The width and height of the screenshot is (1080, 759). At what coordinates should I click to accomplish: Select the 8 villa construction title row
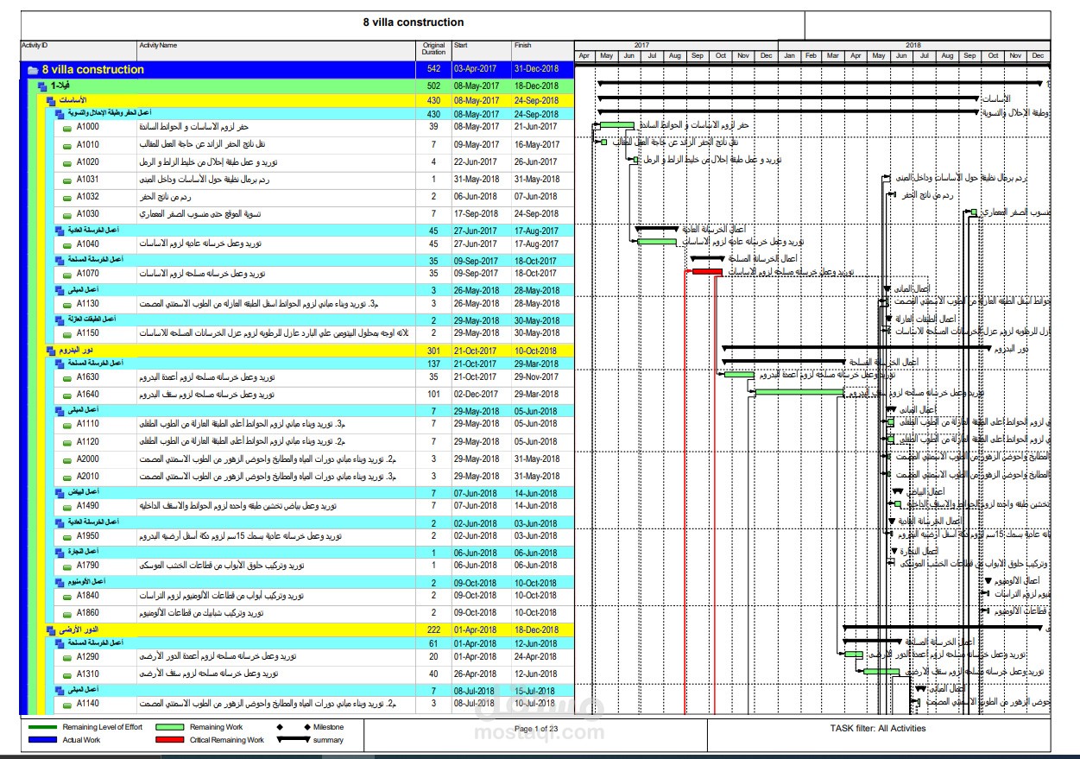point(296,70)
